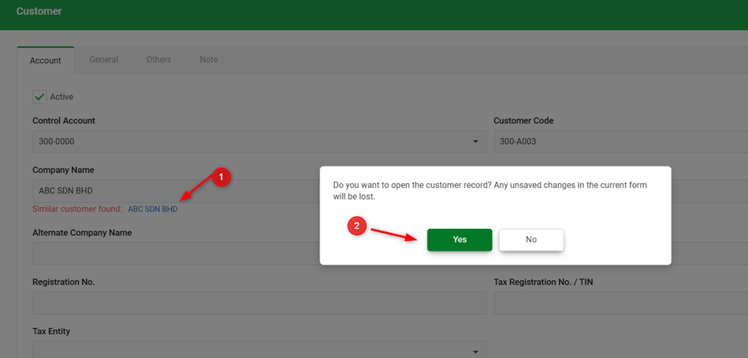Click the Customer Code field
Screen dimensions: 748x358
coord(620,142)
